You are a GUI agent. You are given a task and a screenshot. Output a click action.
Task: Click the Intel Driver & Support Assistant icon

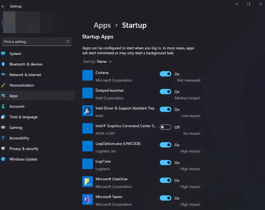tap(87, 111)
